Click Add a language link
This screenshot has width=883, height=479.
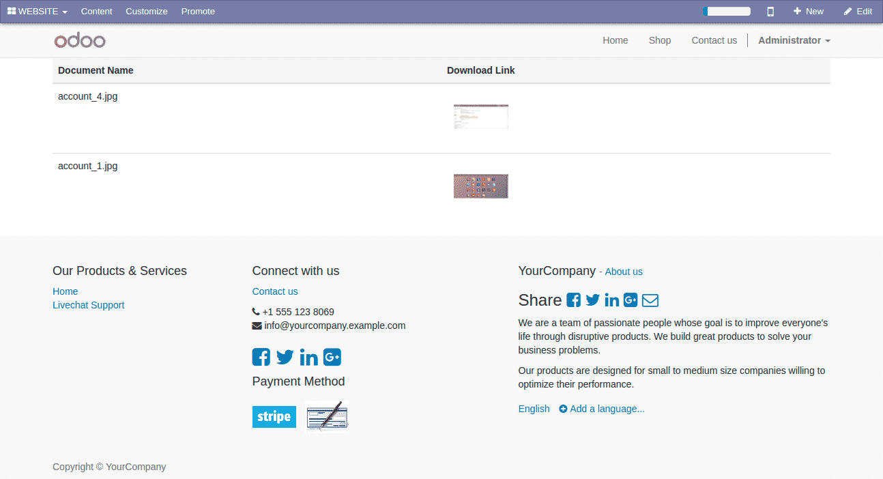602,409
